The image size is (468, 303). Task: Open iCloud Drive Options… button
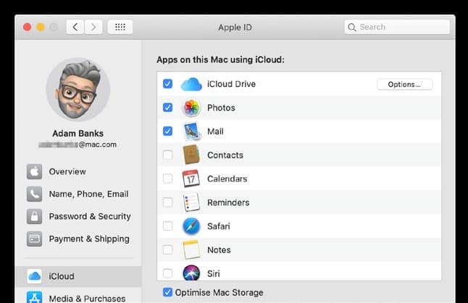click(x=404, y=85)
